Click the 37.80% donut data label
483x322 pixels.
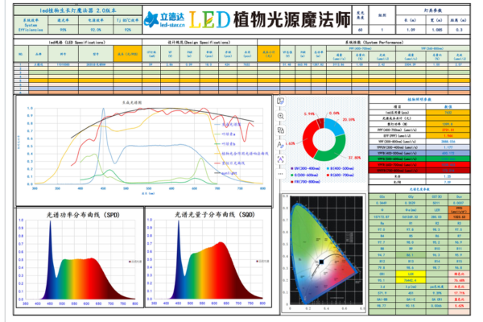point(354,158)
